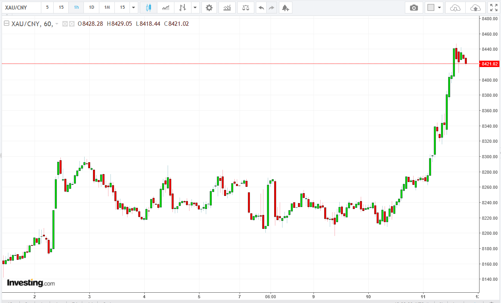Collapse the XAU/CNY legend box

coord(6,24)
